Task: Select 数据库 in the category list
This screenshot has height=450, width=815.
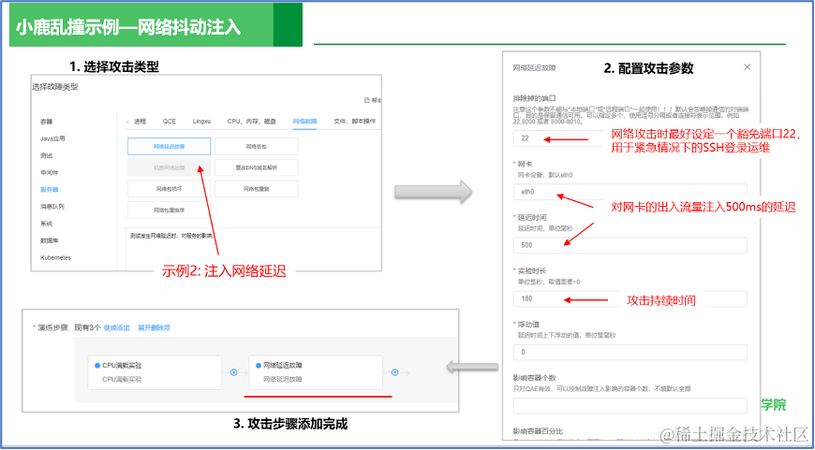Action: [x=50, y=240]
